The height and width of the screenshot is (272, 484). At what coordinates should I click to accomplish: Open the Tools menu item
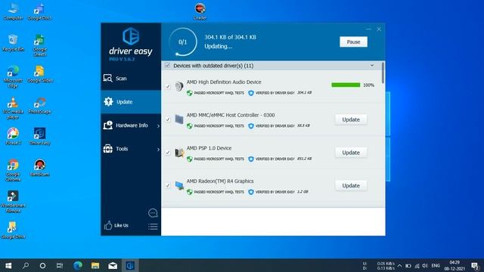[x=131, y=149]
